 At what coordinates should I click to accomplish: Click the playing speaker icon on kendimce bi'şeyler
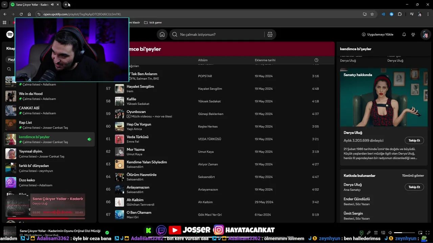pyautogui.click(x=89, y=139)
